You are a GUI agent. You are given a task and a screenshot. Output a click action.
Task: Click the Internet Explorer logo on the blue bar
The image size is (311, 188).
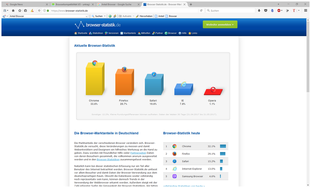184,84
